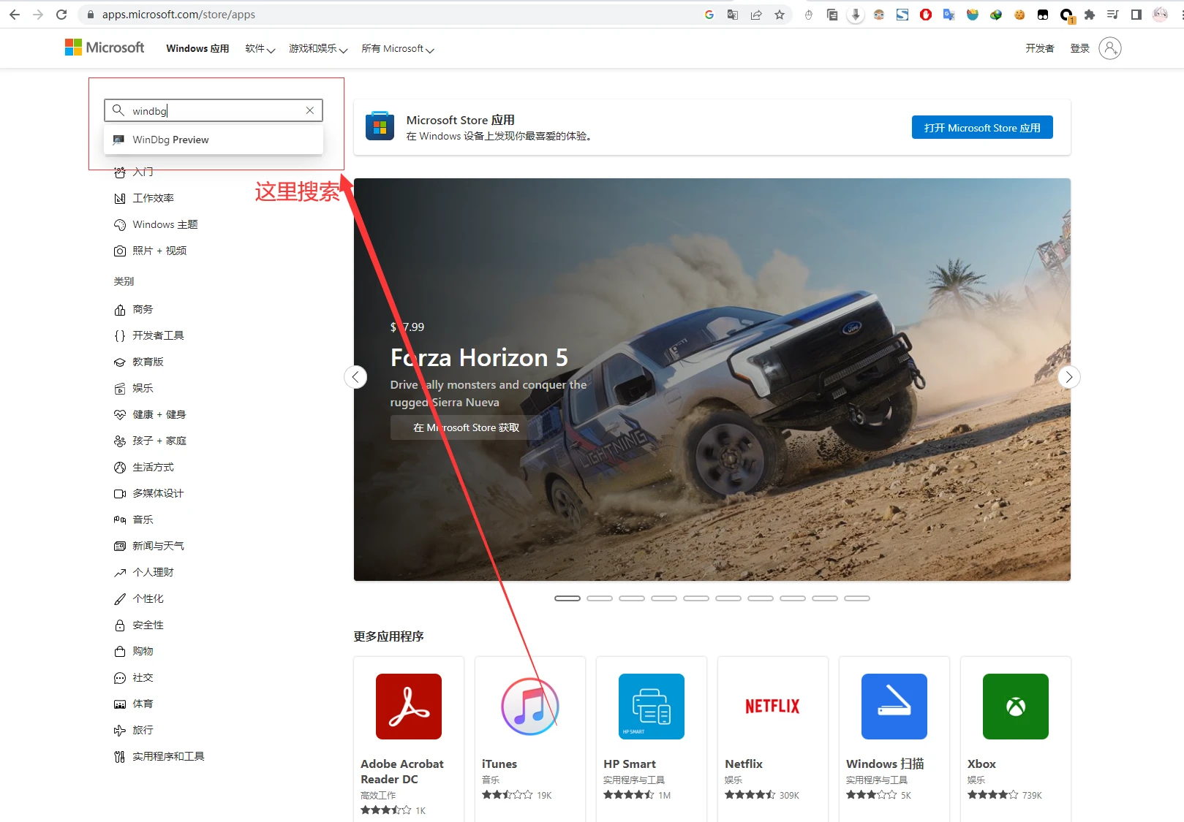1184x822 pixels.
Task: Click the 登录 sign-in link
Action: click(1079, 48)
